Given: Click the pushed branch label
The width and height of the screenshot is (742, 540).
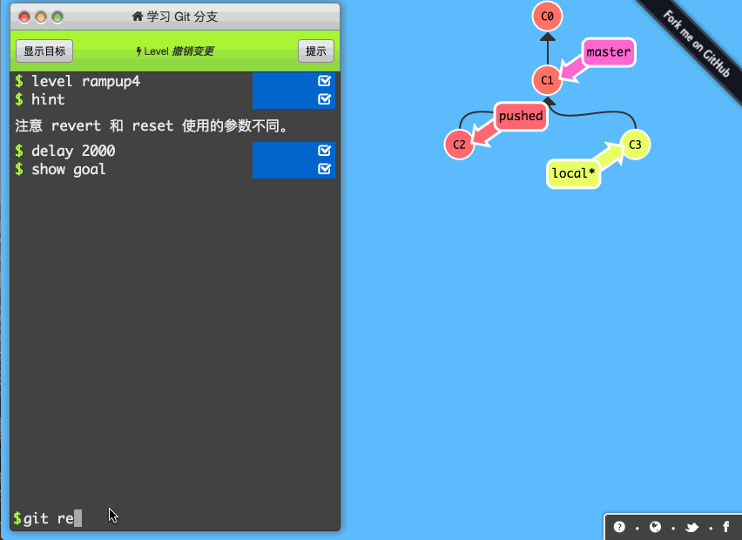Looking at the screenshot, I should (x=521, y=116).
